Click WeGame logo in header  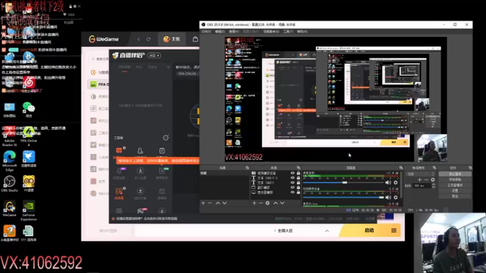[x=104, y=39]
